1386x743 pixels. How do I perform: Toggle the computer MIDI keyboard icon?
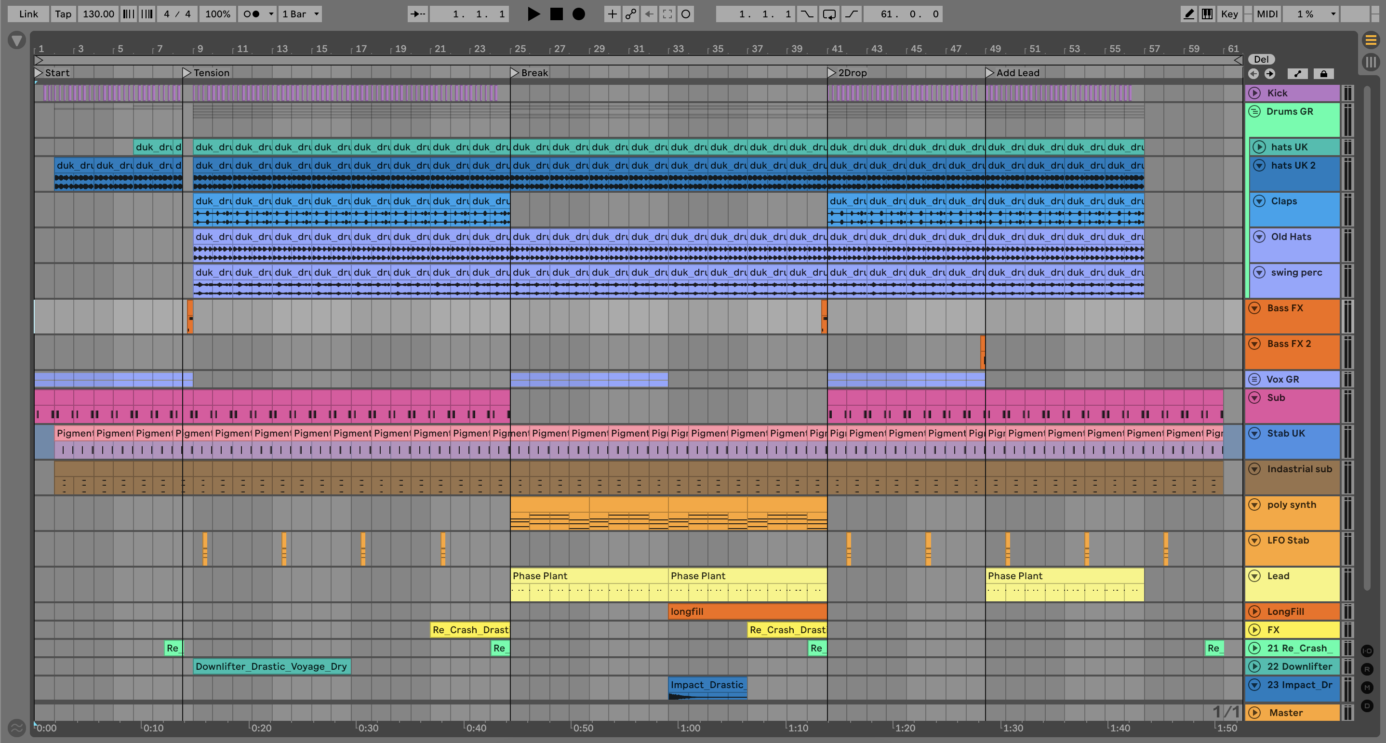pyautogui.click(x=1207, y=14)
